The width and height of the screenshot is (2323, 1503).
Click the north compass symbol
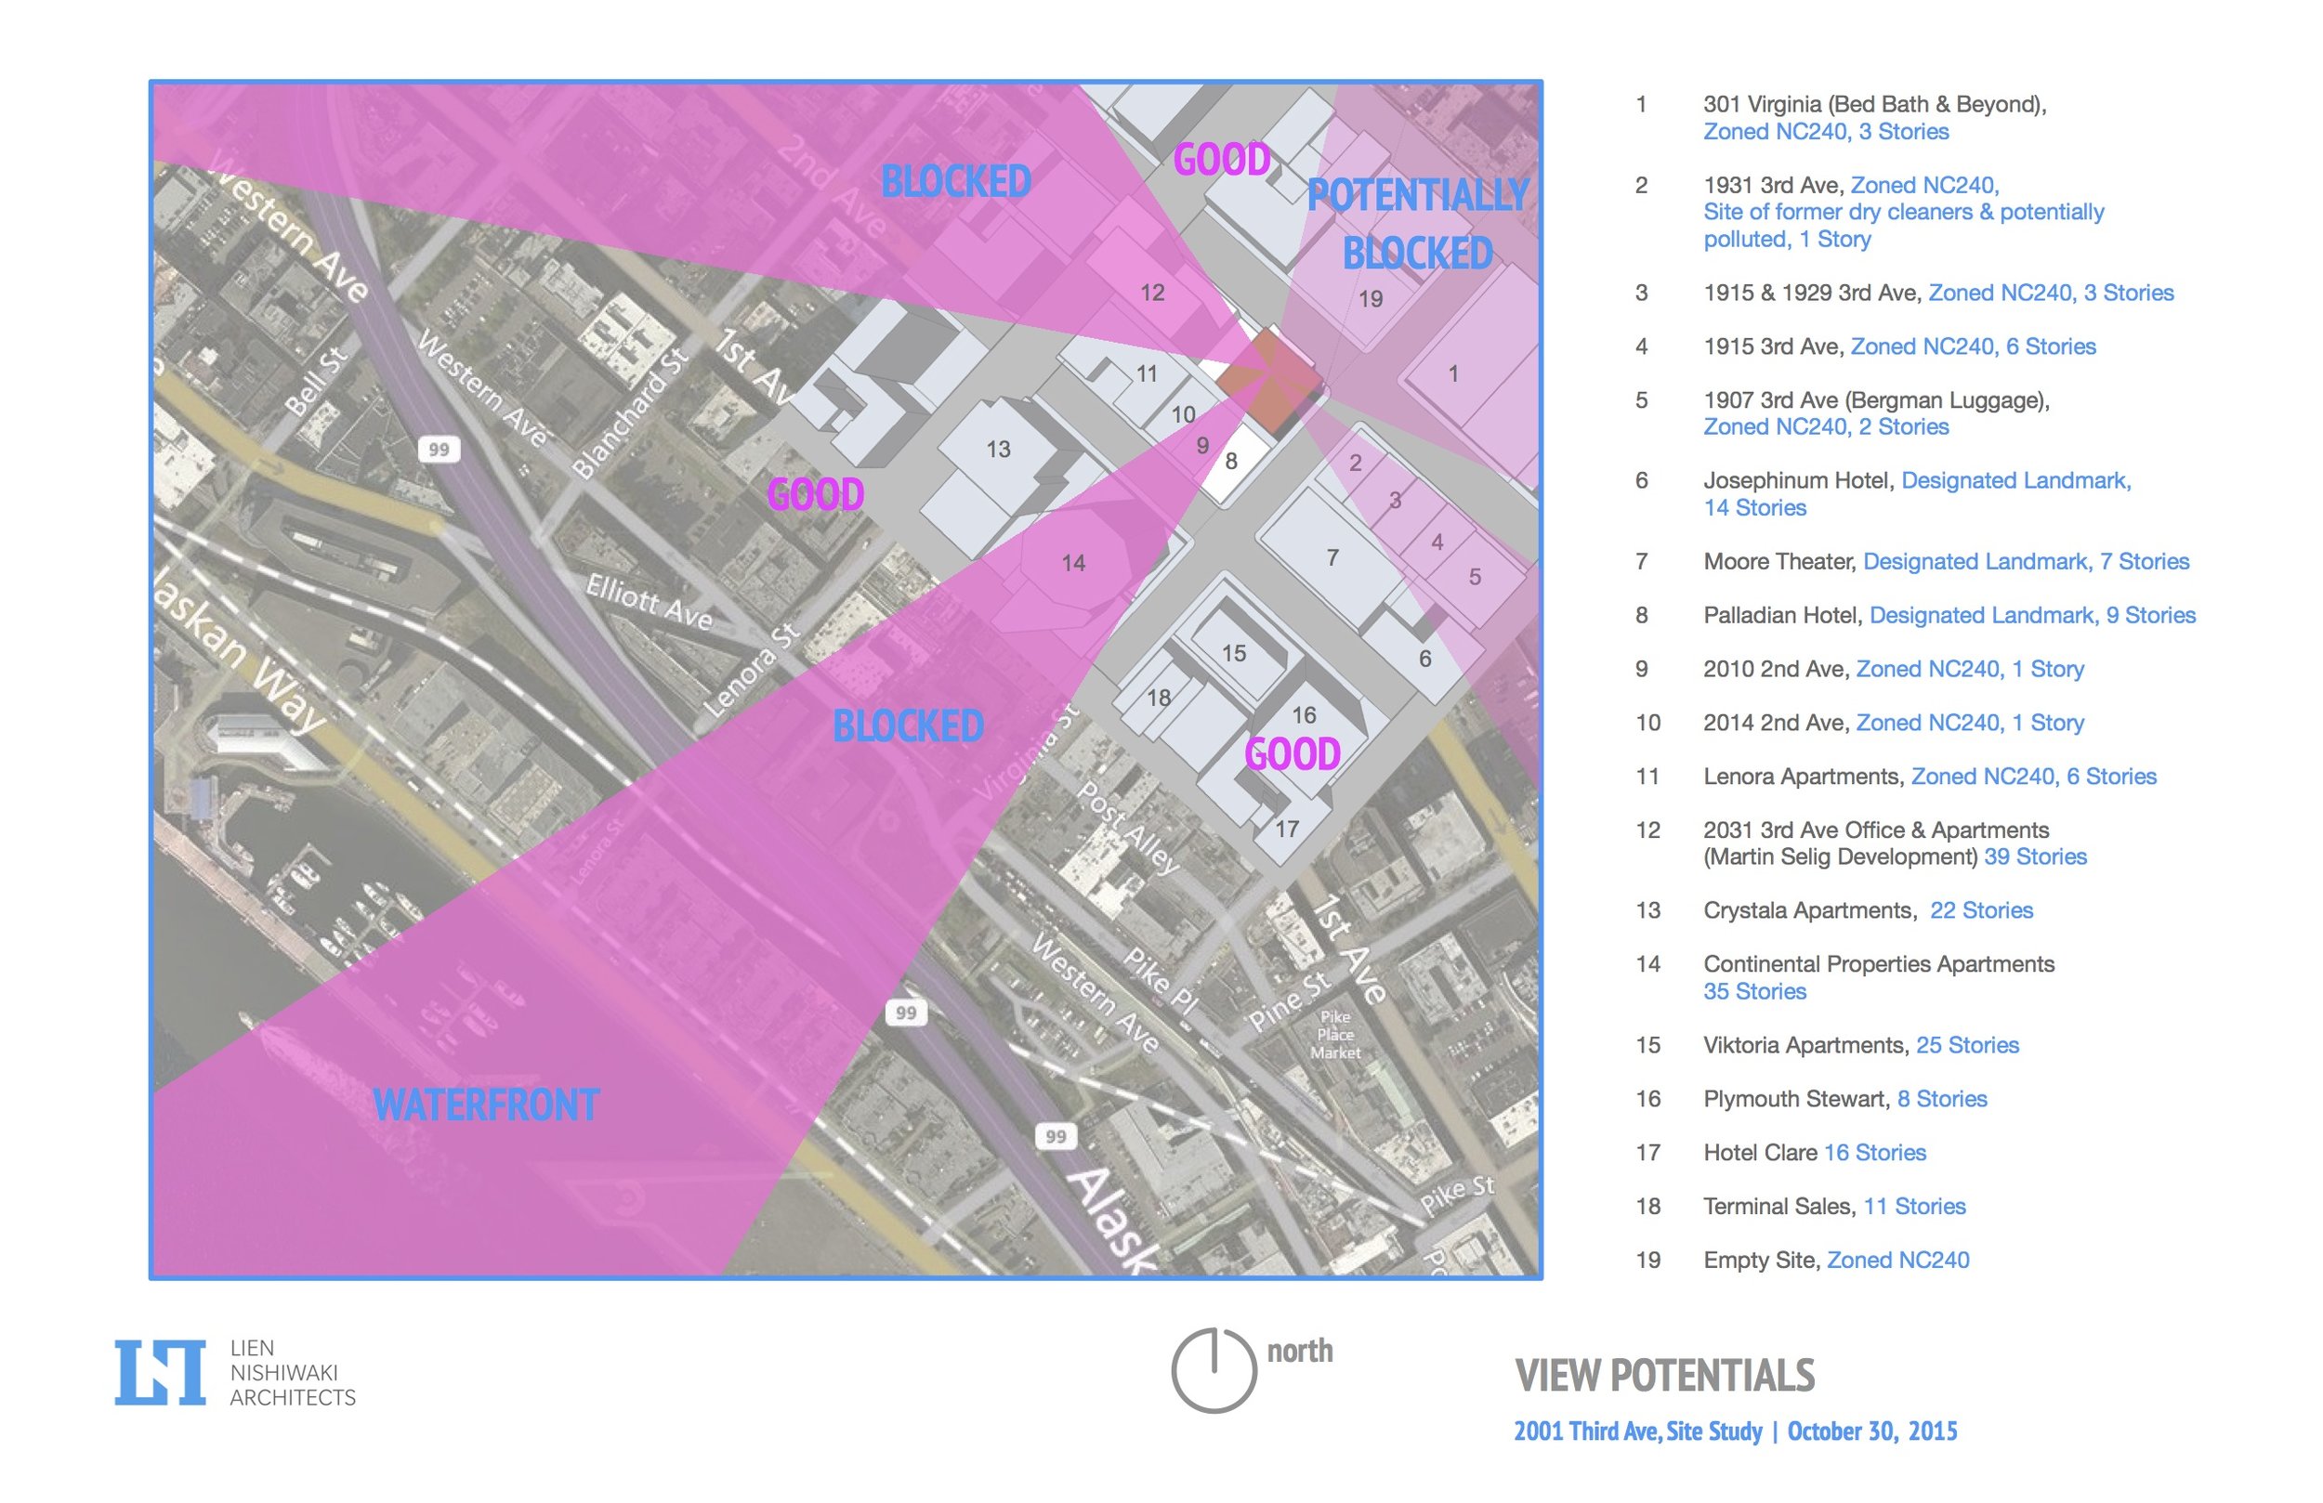tap(1214, 1370)
